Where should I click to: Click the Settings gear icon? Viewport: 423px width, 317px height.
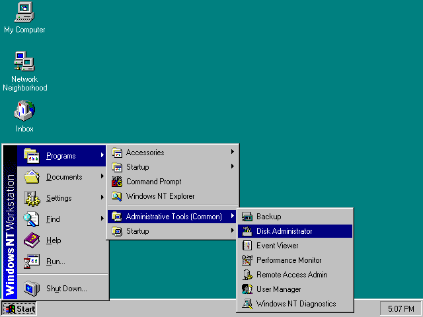pos(32,198)
